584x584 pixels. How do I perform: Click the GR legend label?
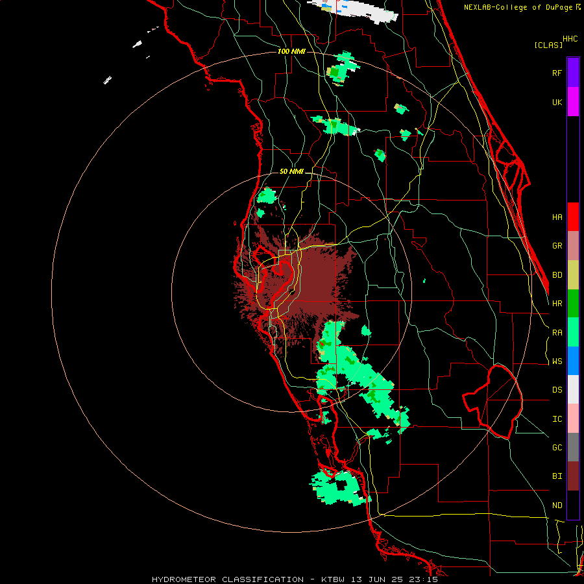557,246
